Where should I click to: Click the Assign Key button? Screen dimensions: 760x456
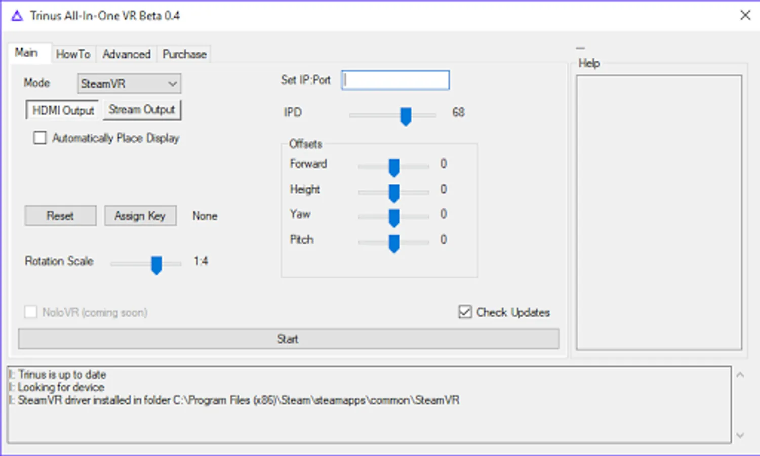pos(140,216)
